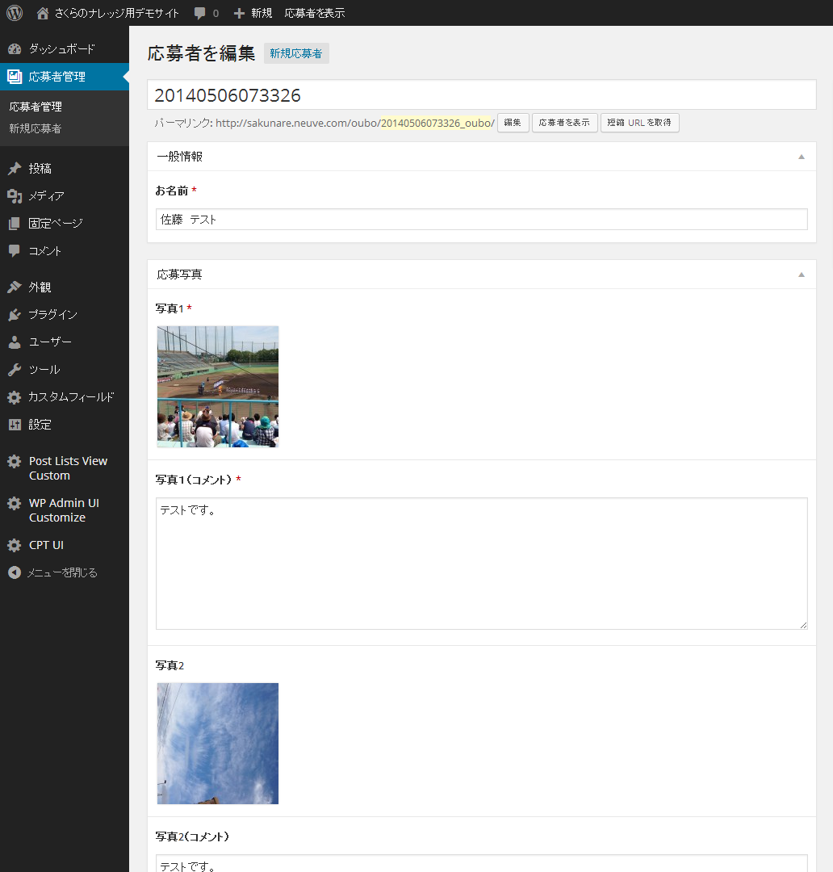Click the baseball stadium 写真1 thumbnail
The height and width of the screenshot is (872, 833).
218,386
